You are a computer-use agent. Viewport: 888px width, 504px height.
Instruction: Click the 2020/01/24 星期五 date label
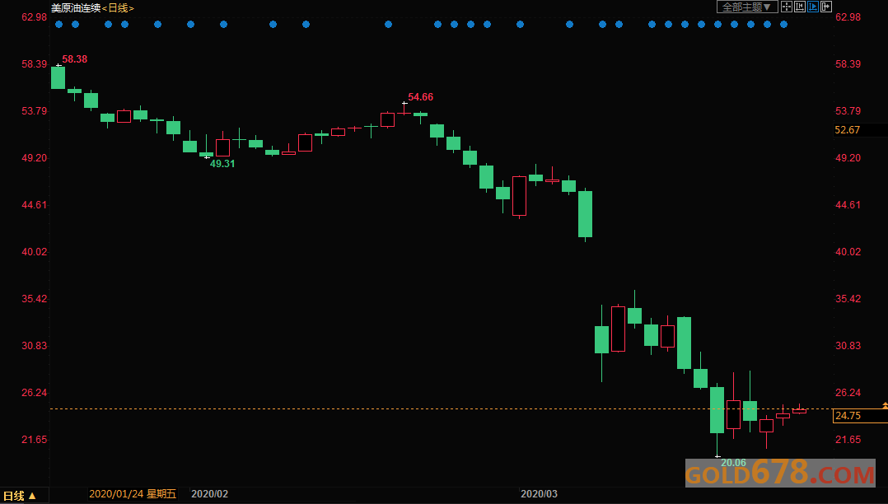pyautogui.click(x=133, y=494)
